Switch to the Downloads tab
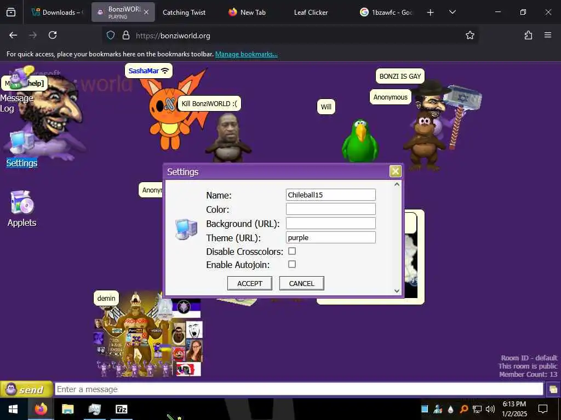 pos(57,12)
